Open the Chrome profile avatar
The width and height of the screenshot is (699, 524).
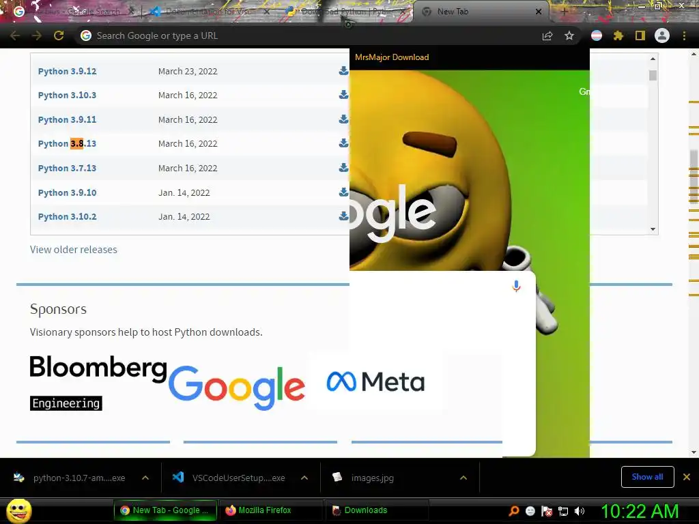(662, 35)
